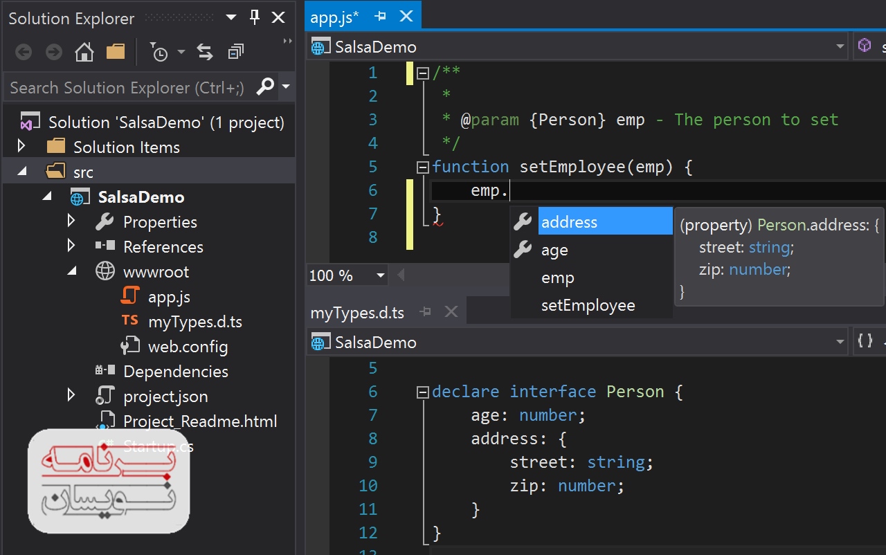Select Solution 'SalsaDemo' node
The height and width of the screenshot is (555, 886).
166,122
